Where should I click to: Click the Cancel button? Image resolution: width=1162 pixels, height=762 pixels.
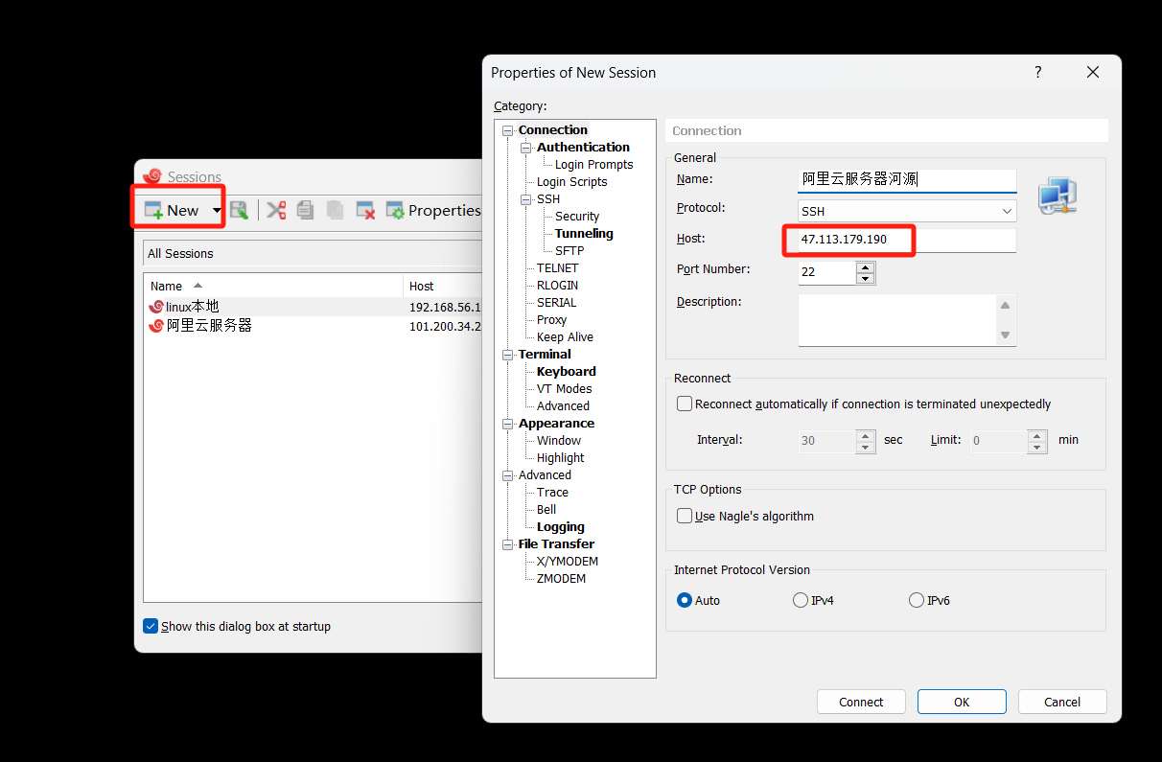(x=1062, y=702)
